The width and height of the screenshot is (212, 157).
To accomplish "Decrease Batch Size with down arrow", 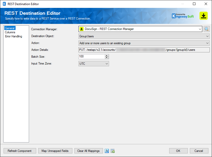I will tap(107, 58).
